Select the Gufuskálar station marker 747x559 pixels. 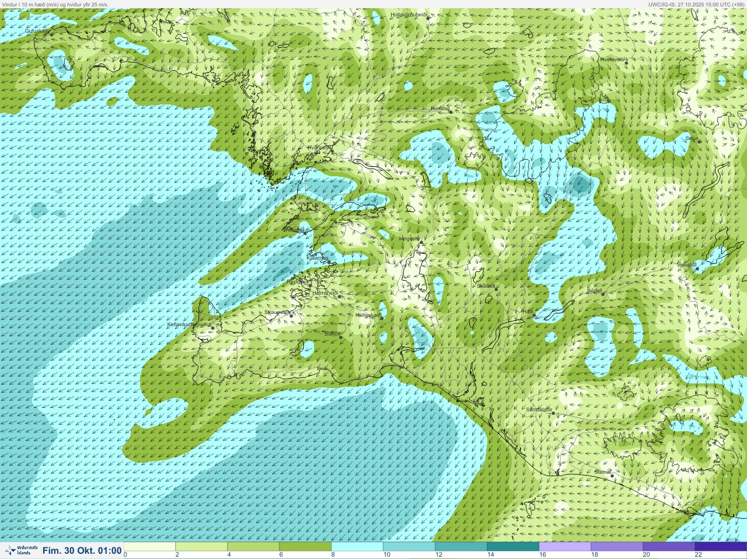pos(52,34)
